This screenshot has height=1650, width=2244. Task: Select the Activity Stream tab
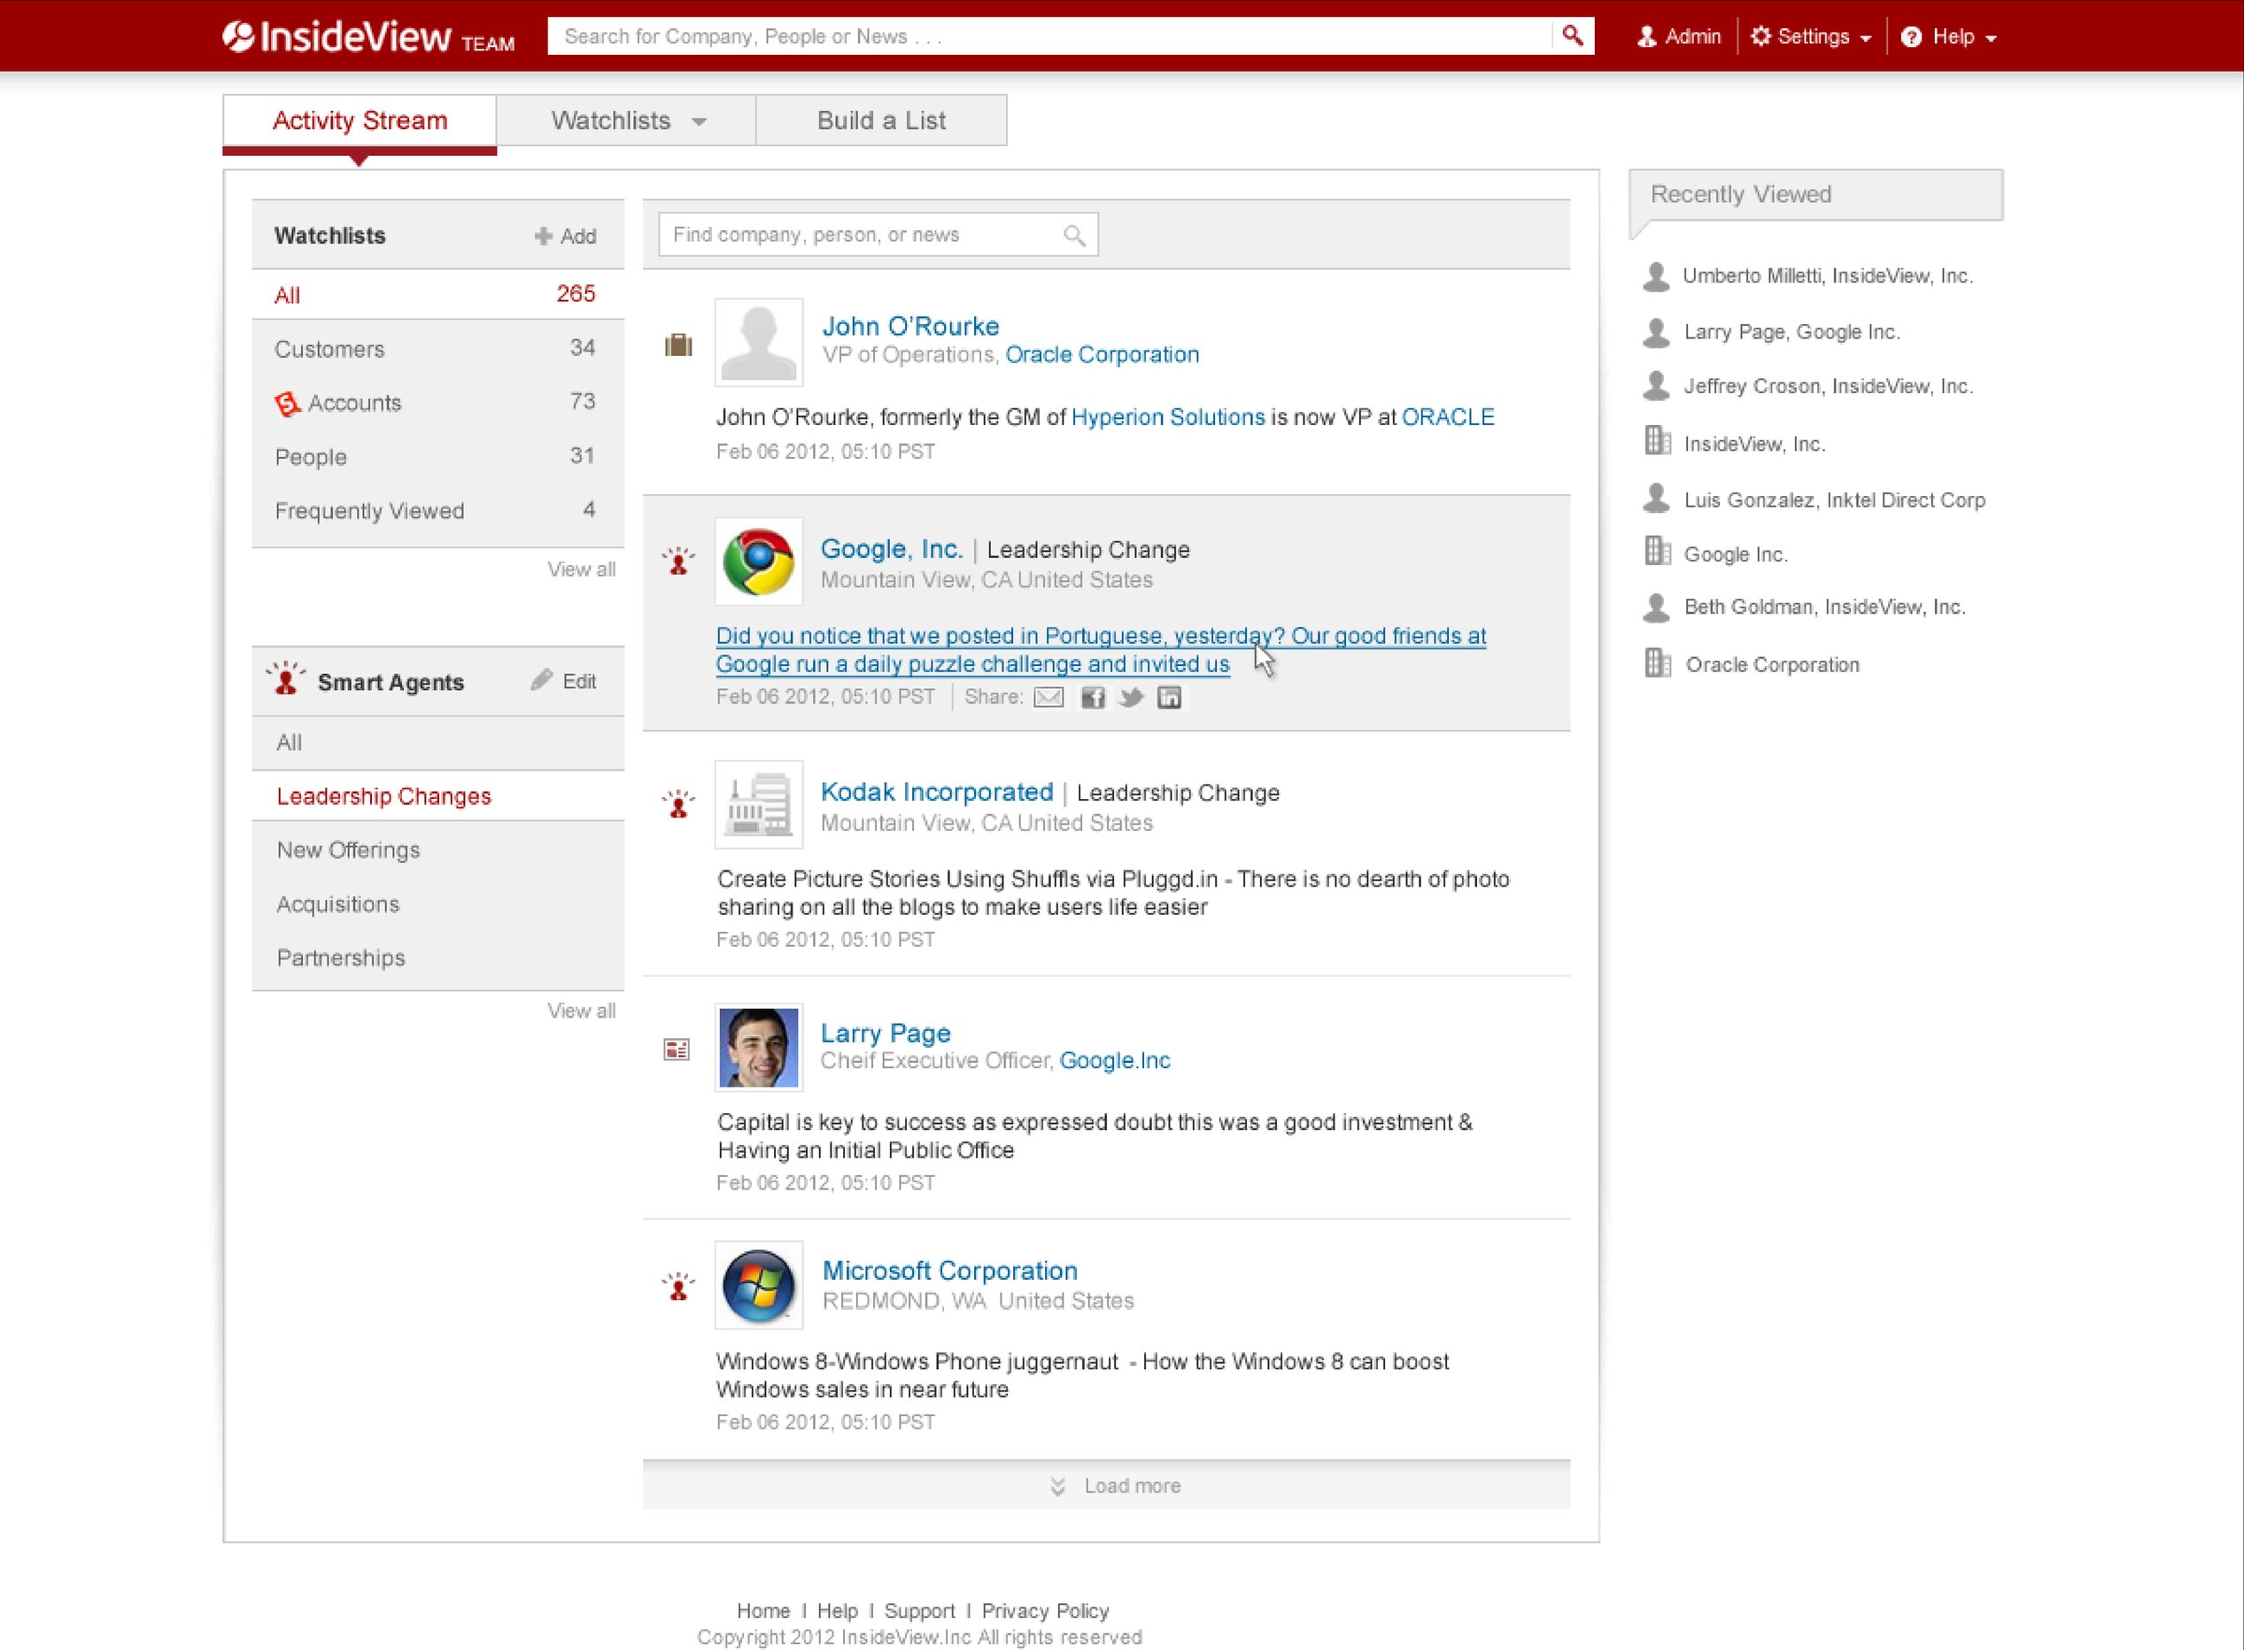(x=360, y=120)
